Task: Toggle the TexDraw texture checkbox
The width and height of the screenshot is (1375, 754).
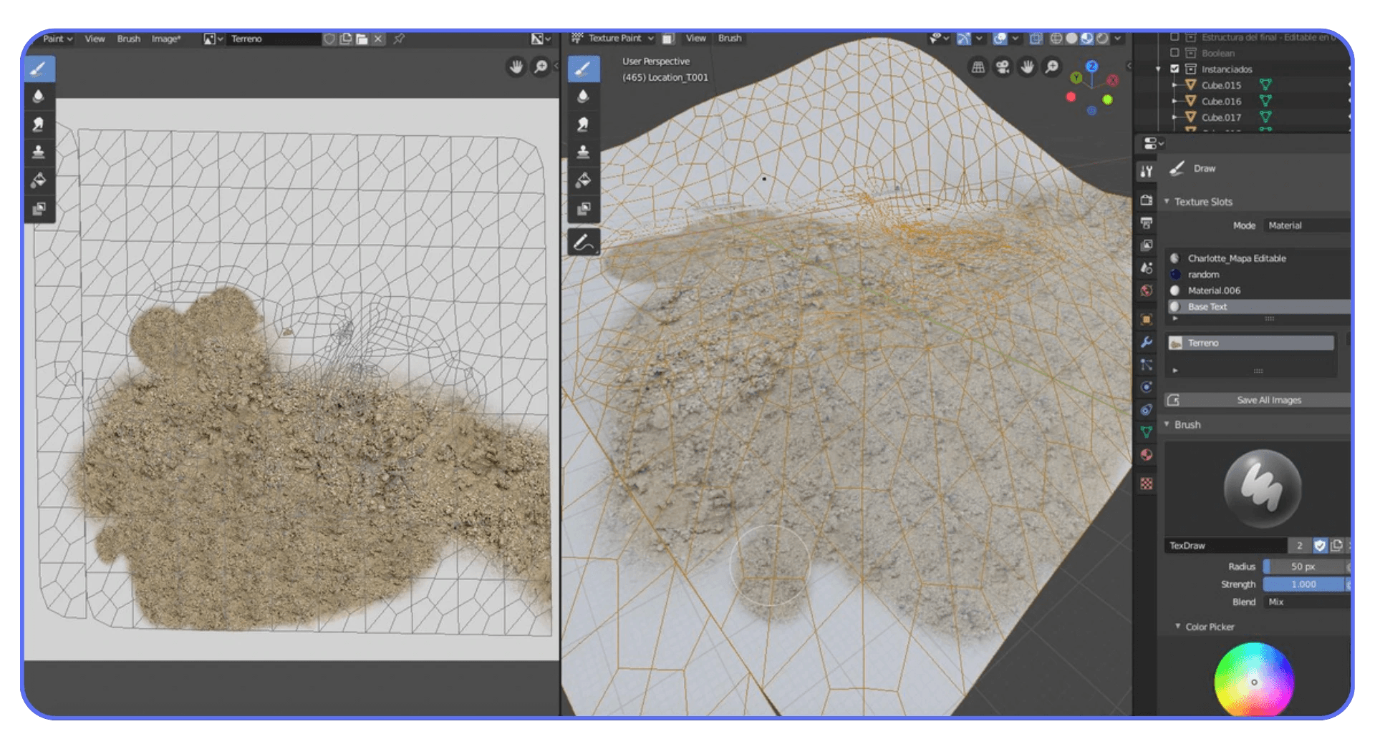Action: [x=1320, y=545]
